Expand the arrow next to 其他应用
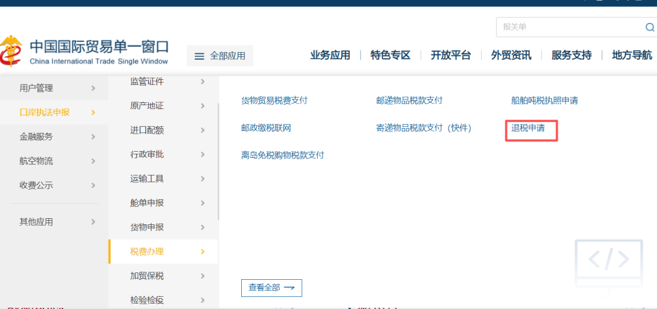Screen dimensions: 657x309 coord(93,222)
